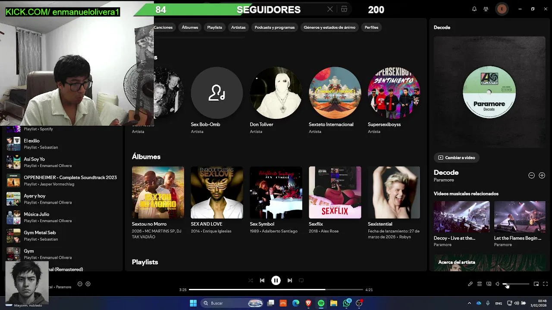552x310 pixels.
Task: Open the Alex Rose artist link
Action: click(x=329, y=231)
